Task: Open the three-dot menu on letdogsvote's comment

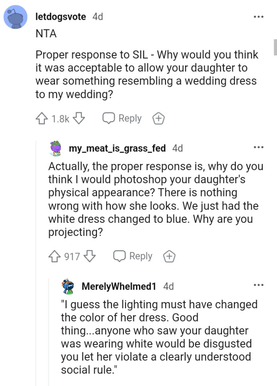Action: click(x=259, y=16)
